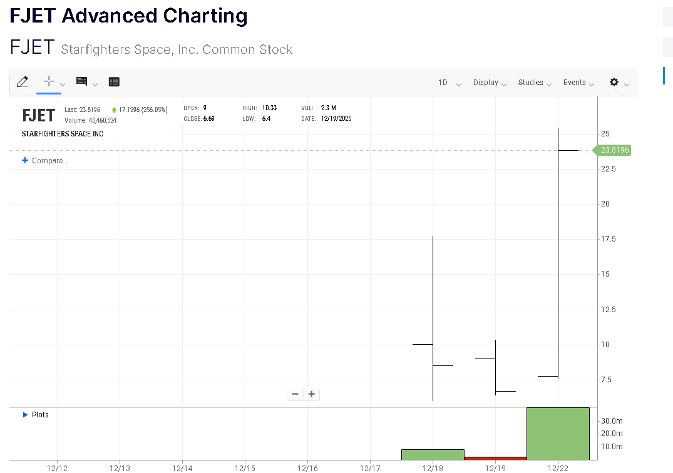Click the 23.8196 current price label
This screenshot has height=473, width=673.
coord(614,150)
